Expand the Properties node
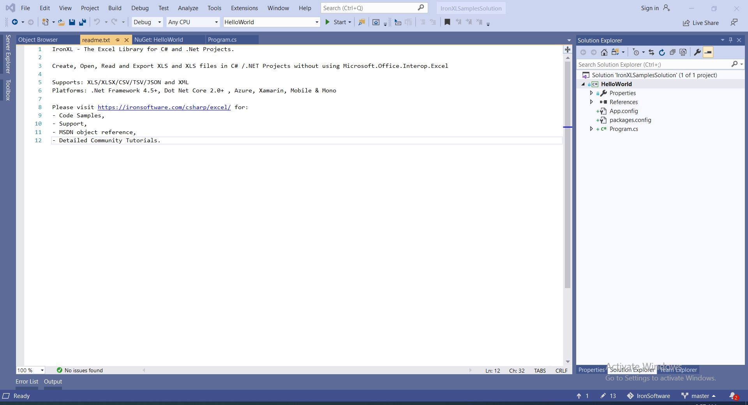This screenshot has height=405, width=748. (x=591, y=93)
